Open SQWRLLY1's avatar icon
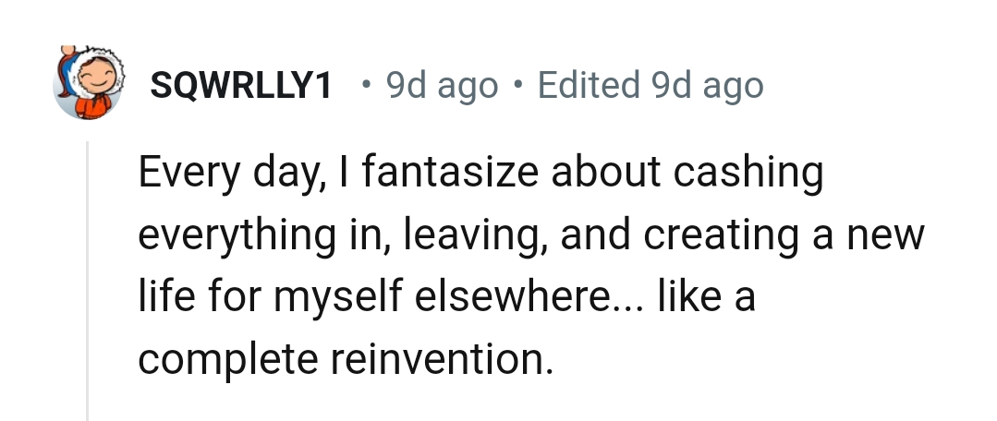Screen dimensions: 997x421 pos(89,85)
